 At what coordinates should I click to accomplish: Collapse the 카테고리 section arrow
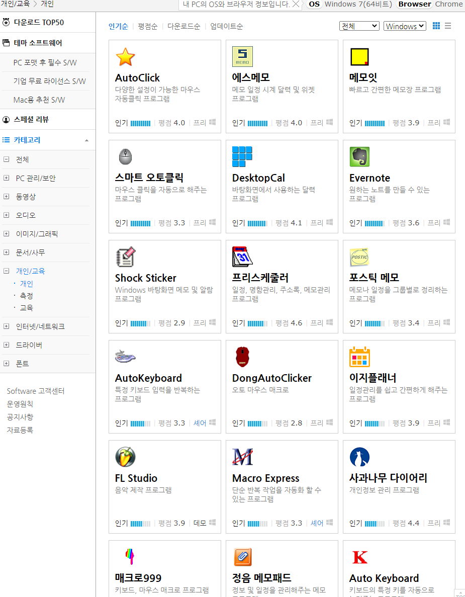87,140
